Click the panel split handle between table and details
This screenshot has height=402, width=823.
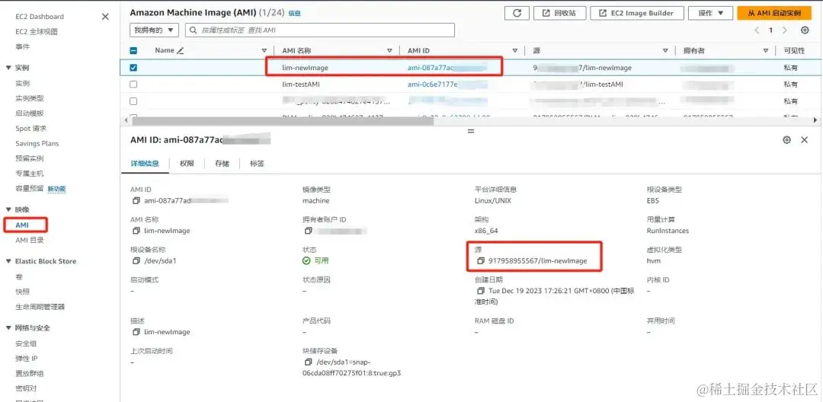point(470,131)
